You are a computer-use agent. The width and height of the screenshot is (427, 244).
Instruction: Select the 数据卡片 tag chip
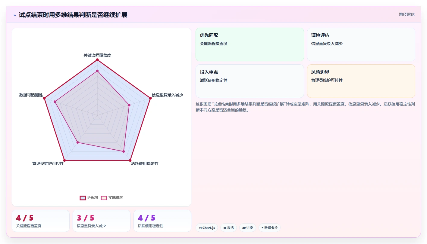(x=269, y=228)
